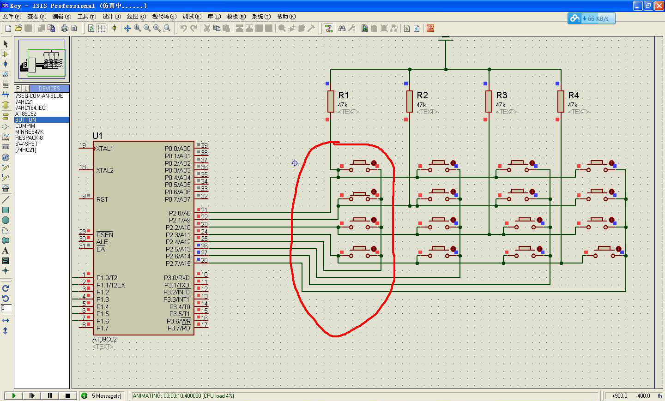This screenshot has height=401, width=665.
Task: Toggle the dot grid display
Action: tap(101, 28)
